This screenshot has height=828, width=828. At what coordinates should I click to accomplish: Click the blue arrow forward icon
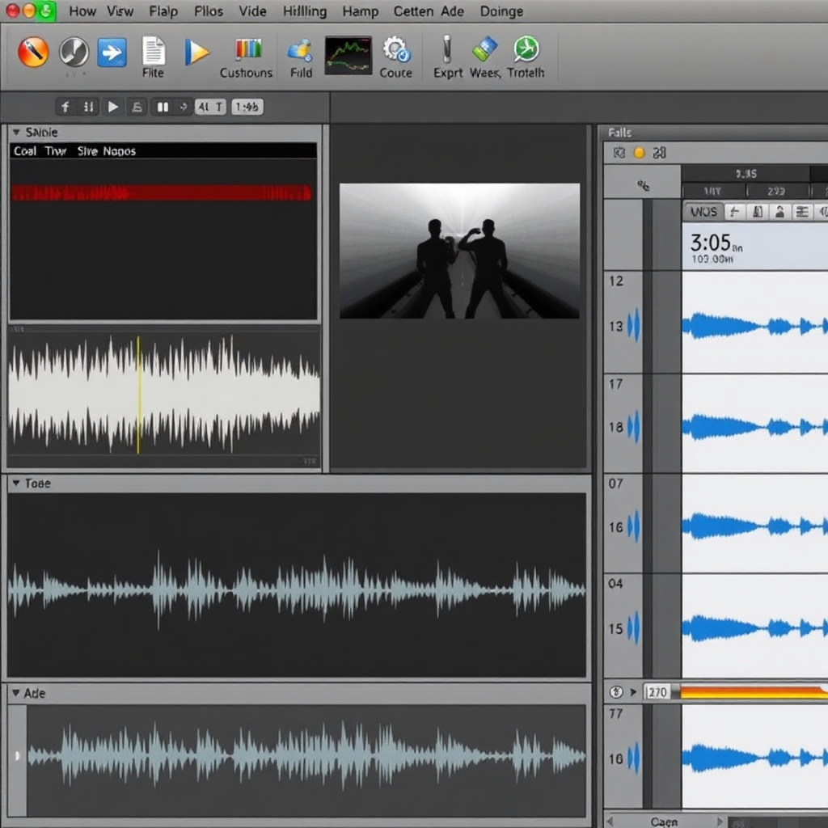coord(112,53)
